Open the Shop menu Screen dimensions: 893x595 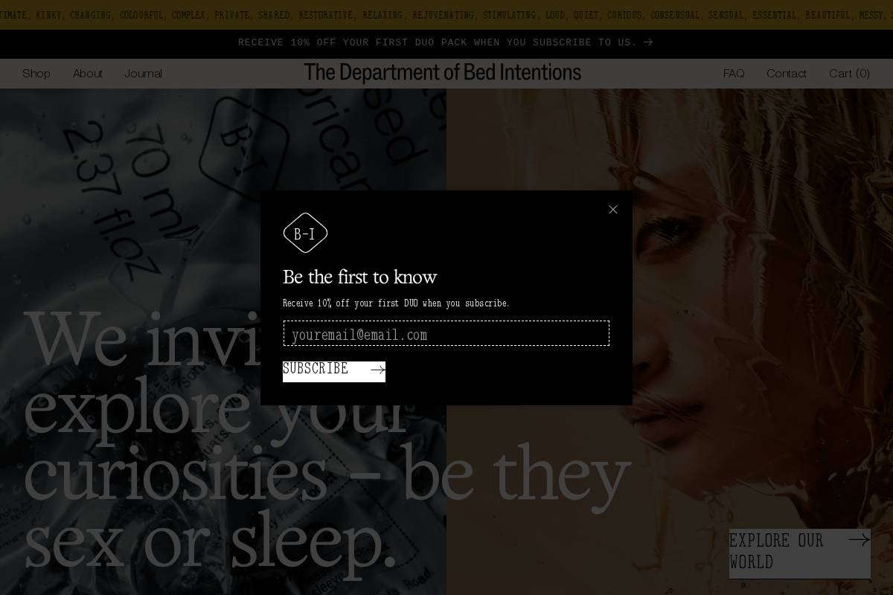[x=36, y=73]
